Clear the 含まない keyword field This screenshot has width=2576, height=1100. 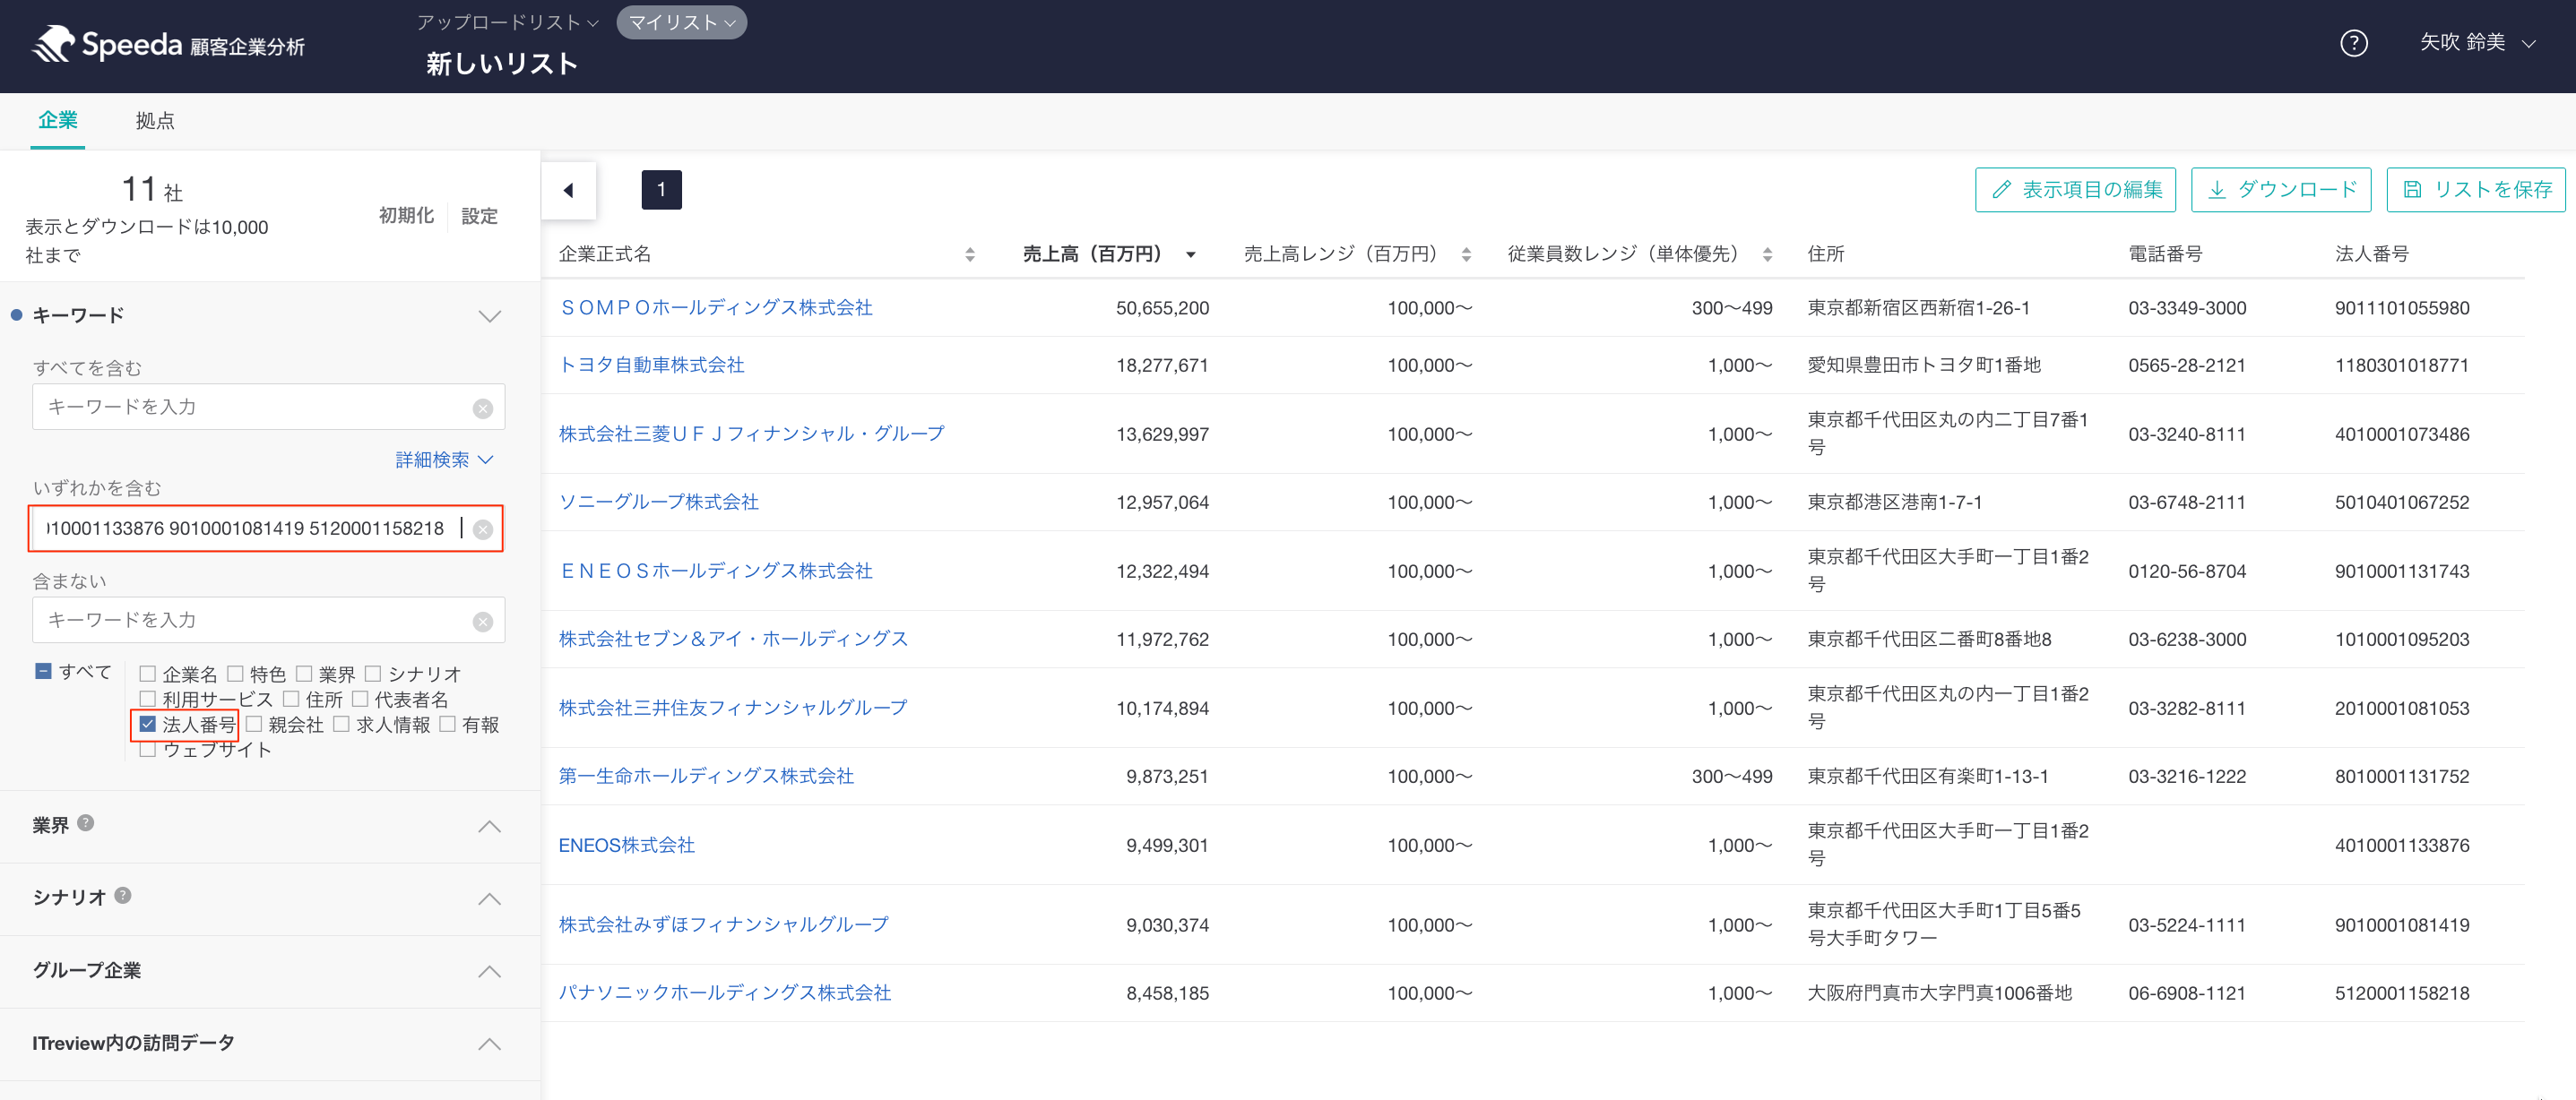point(483,622)
